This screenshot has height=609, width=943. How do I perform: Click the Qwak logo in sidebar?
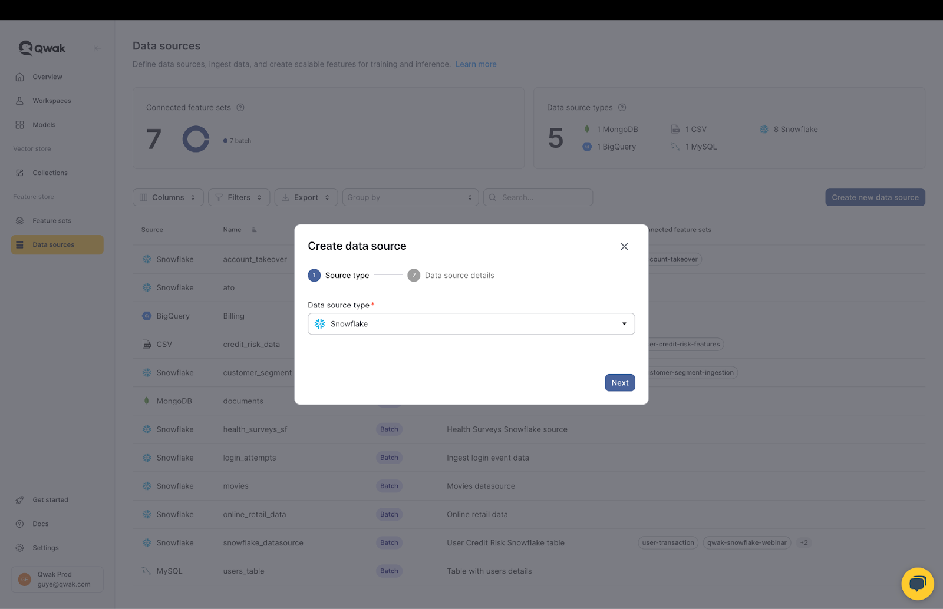pos(42,48)
